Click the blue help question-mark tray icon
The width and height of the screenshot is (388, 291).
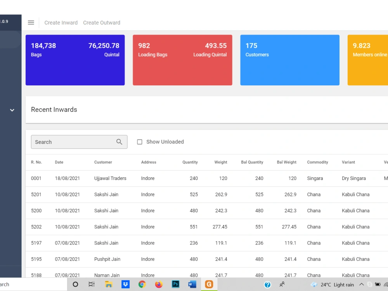pos(267,284)
